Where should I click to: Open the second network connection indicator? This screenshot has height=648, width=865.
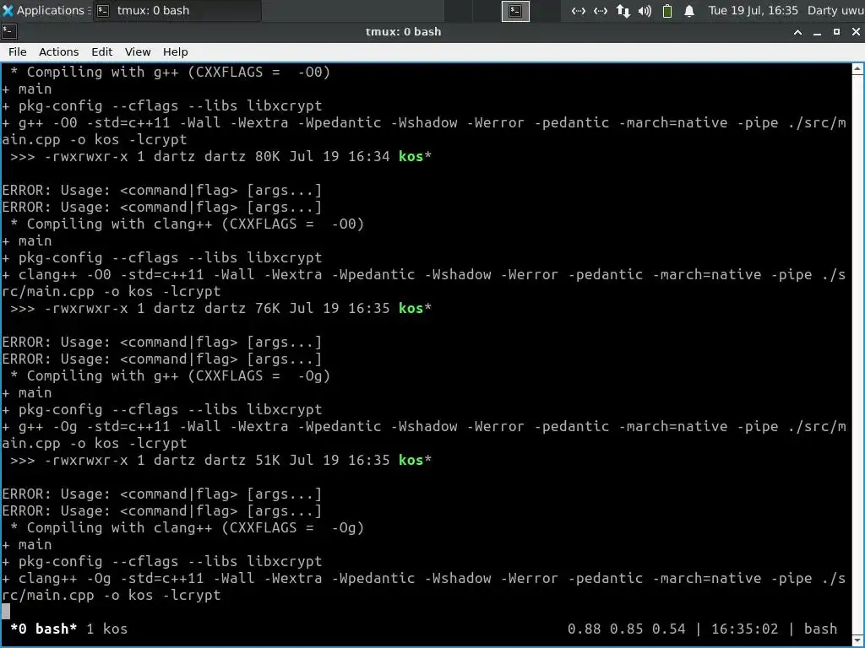[x=601, y=11]
